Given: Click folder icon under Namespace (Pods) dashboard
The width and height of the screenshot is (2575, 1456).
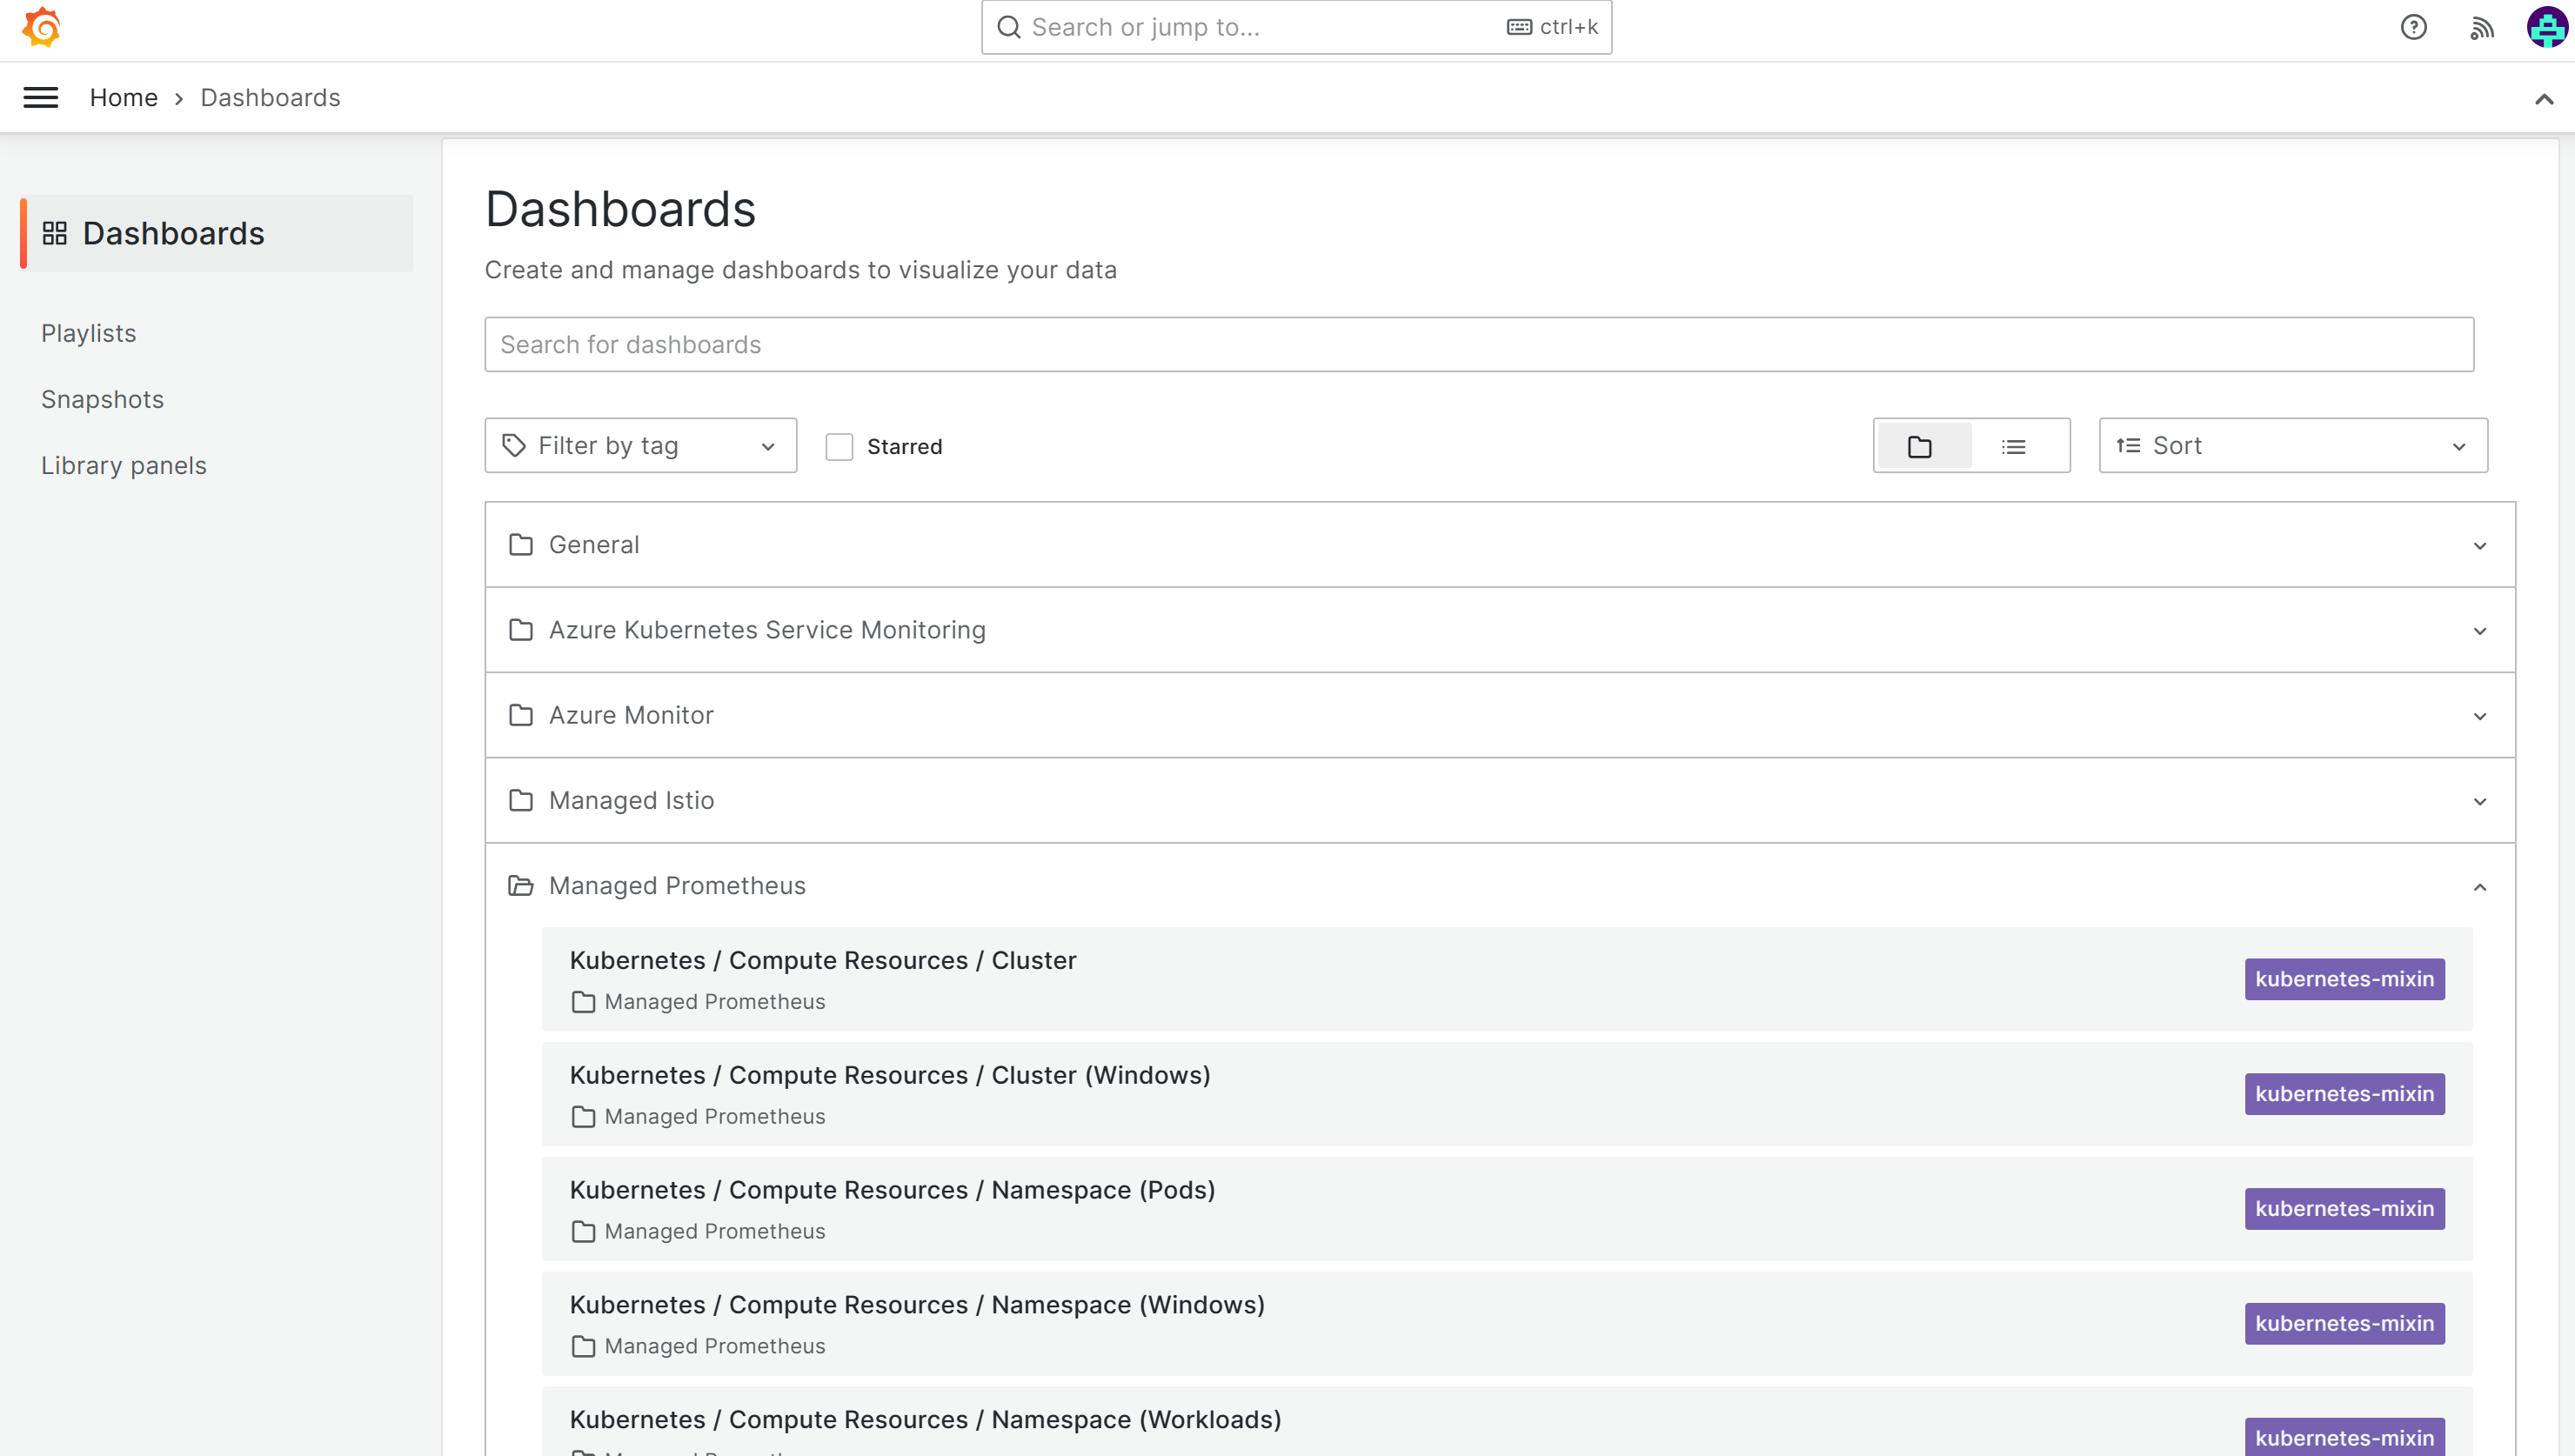Looking at the screenshot, I should click(584, 1232).
